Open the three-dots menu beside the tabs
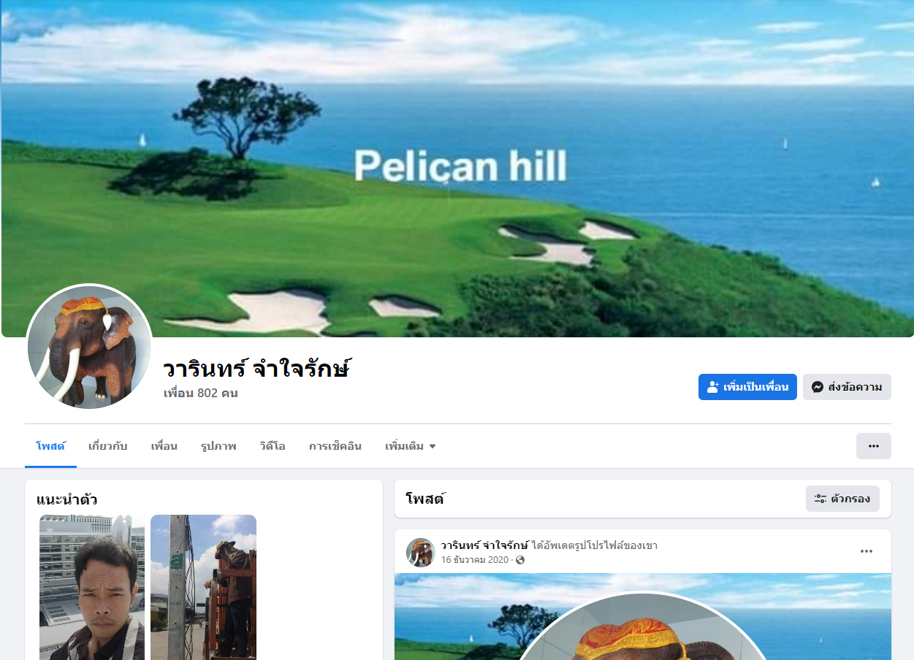The width and height of the screenshot is (914, 660). coord(874,446)
